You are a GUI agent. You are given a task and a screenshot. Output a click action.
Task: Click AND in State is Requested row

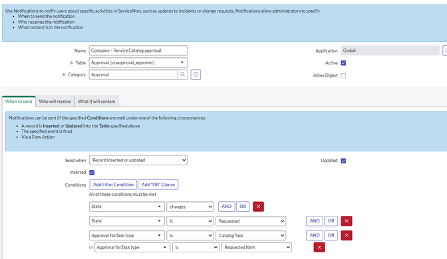[x=315, y=221]
